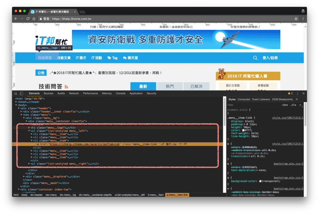Click the 登入/註冊 login link
The width and height of the screenshot is (319, 214).
coord(270,58)
